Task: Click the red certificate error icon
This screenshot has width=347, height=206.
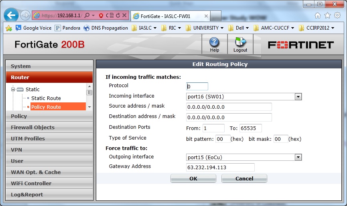Action: coord(101,16)
